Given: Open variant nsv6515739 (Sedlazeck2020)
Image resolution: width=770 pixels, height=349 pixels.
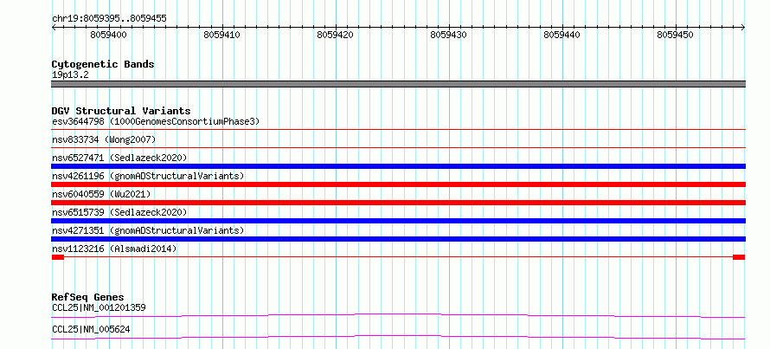Looking at the screenshot, I should coord(119,212).
